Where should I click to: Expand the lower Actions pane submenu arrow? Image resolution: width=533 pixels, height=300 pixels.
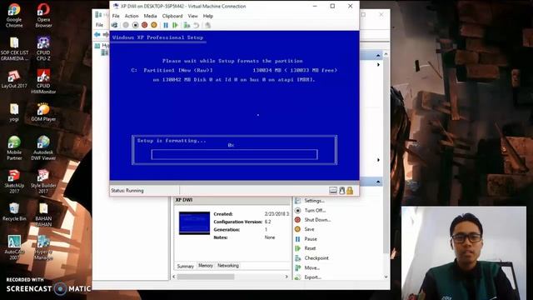click(378, 160)
